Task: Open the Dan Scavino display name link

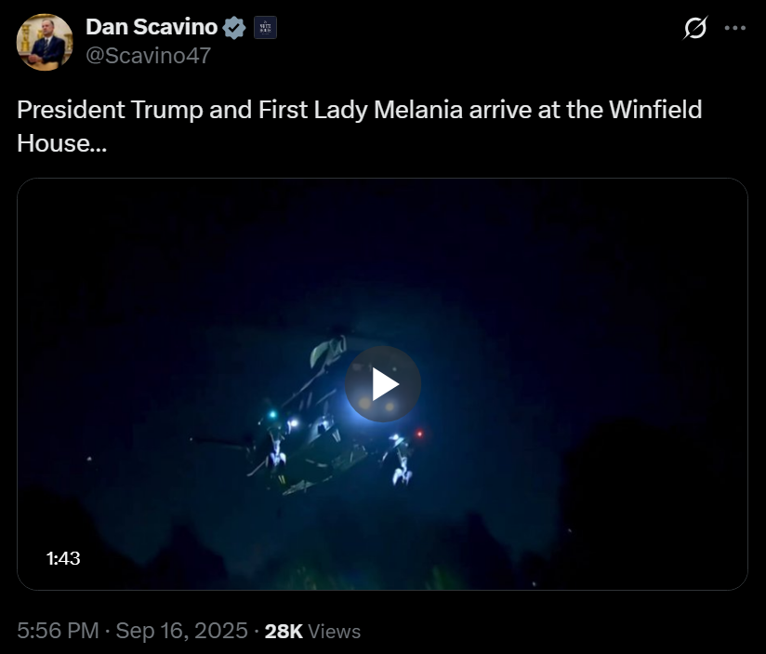Action: click(x=152, y=27)
